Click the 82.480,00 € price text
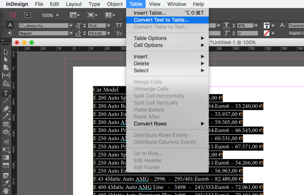 click(x=228, y=179)
